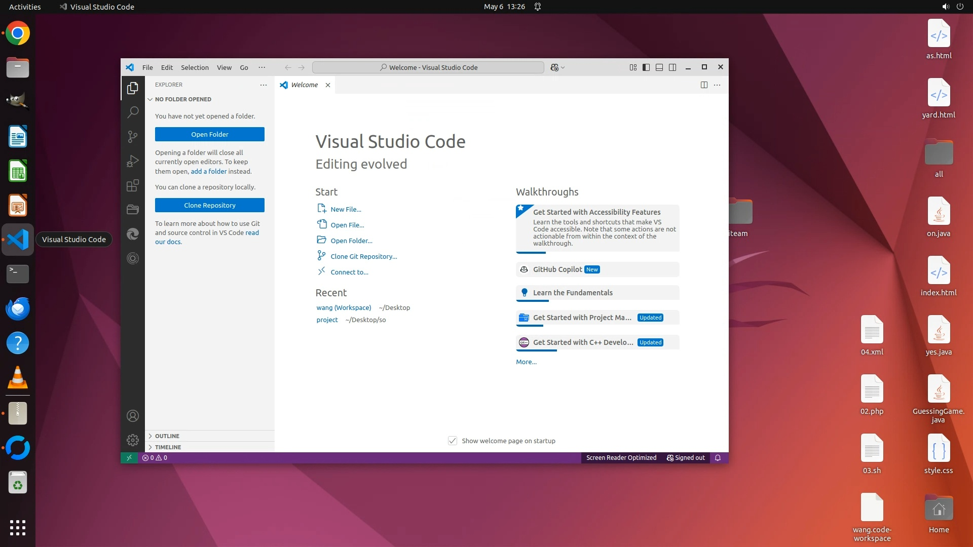Click the remote window status bar icon
This screenshot has width=973, height=547.
point(129,457)
